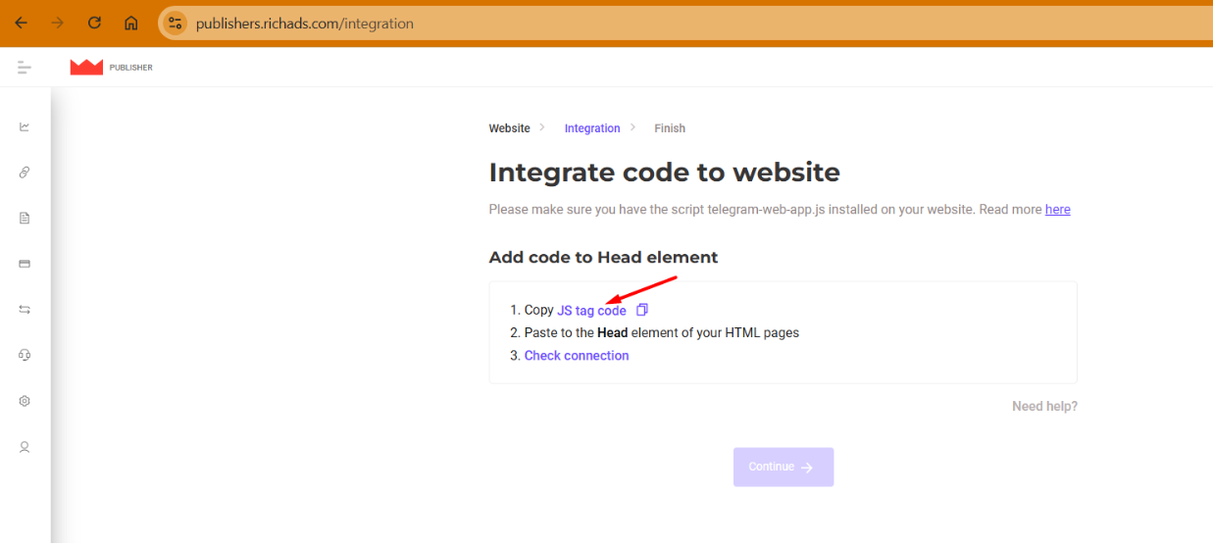Click the RichAds Publisher logo
The image size is (1213, 546).
[x=111, y=68]
